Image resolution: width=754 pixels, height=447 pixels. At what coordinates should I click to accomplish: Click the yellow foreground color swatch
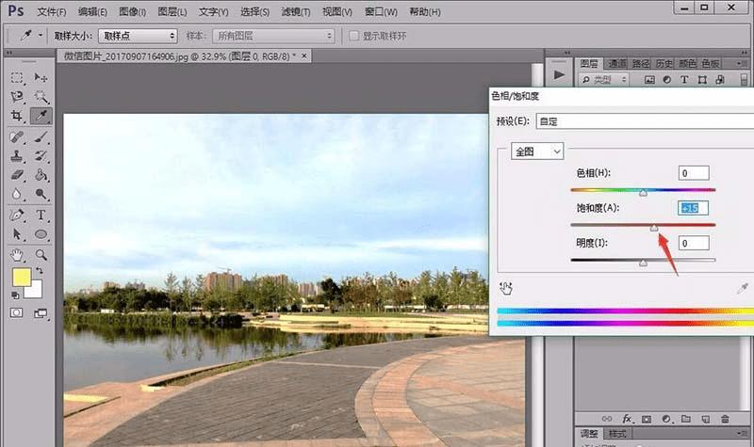click(x=22, y=279)
